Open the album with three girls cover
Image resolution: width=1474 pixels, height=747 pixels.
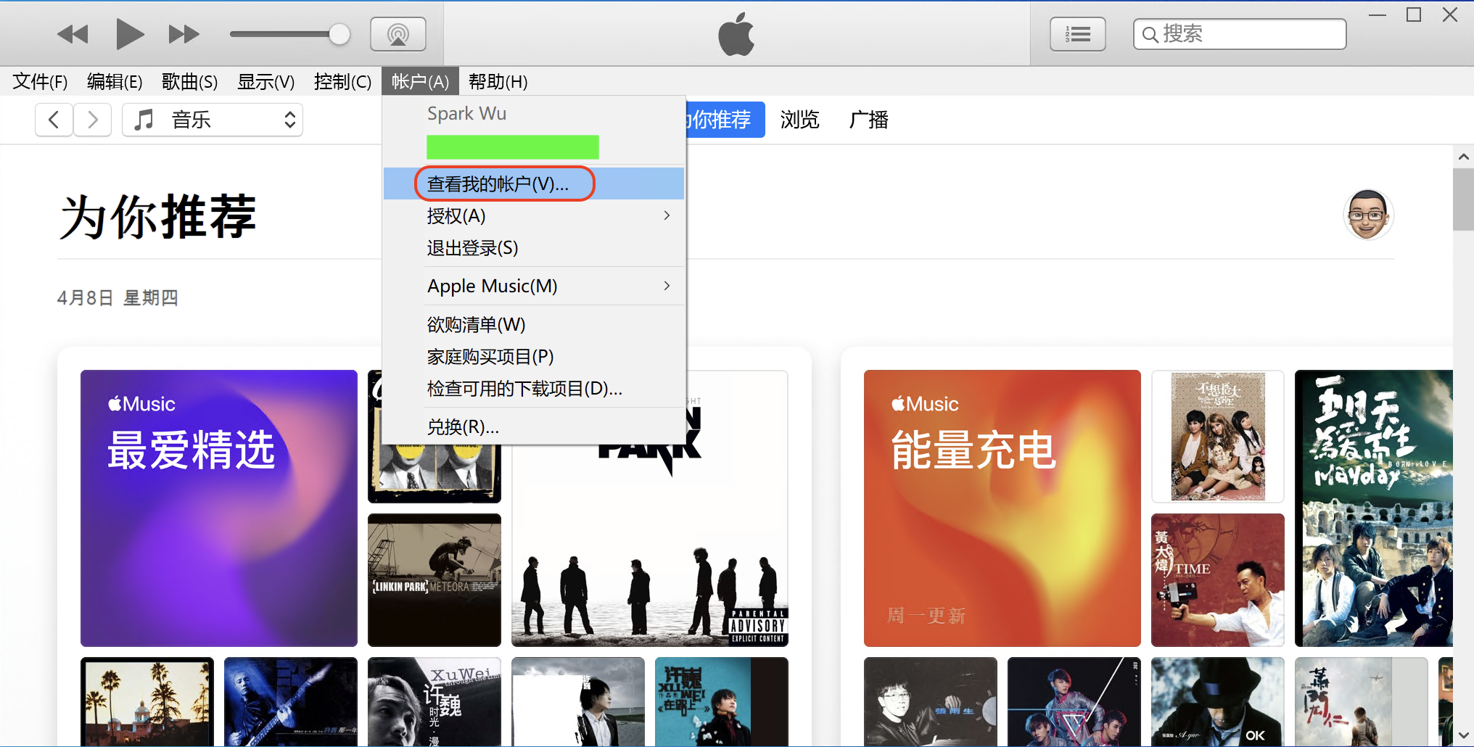(x=1218, y=437)
